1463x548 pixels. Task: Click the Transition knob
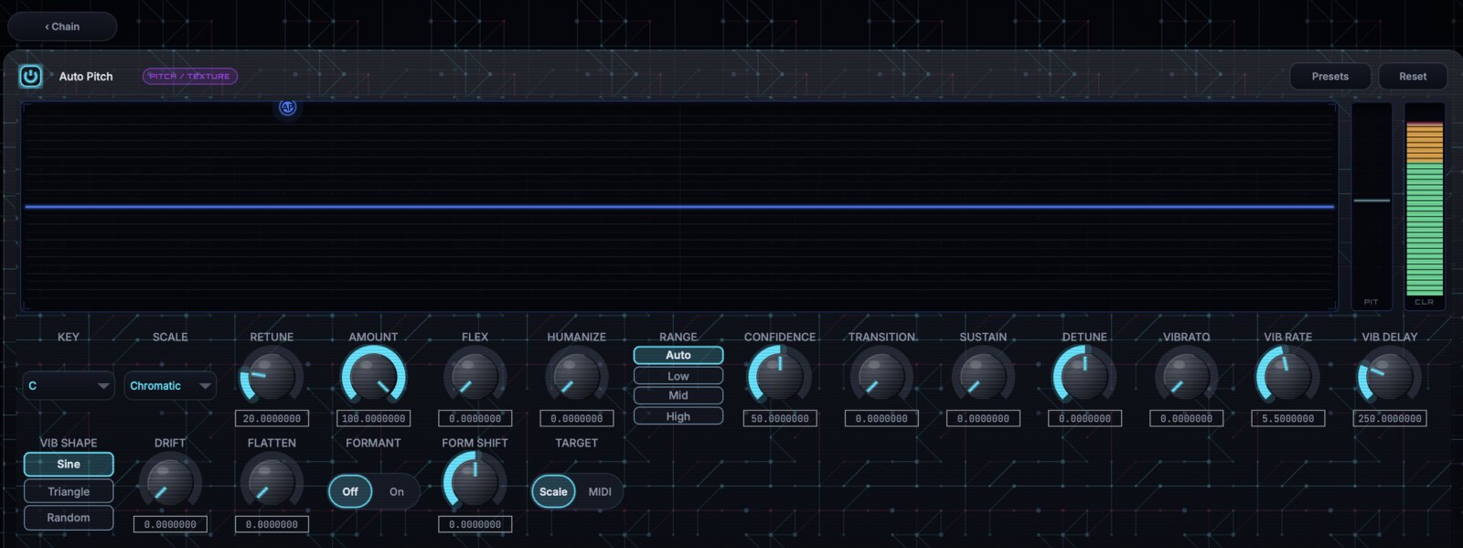pos(881,376)
